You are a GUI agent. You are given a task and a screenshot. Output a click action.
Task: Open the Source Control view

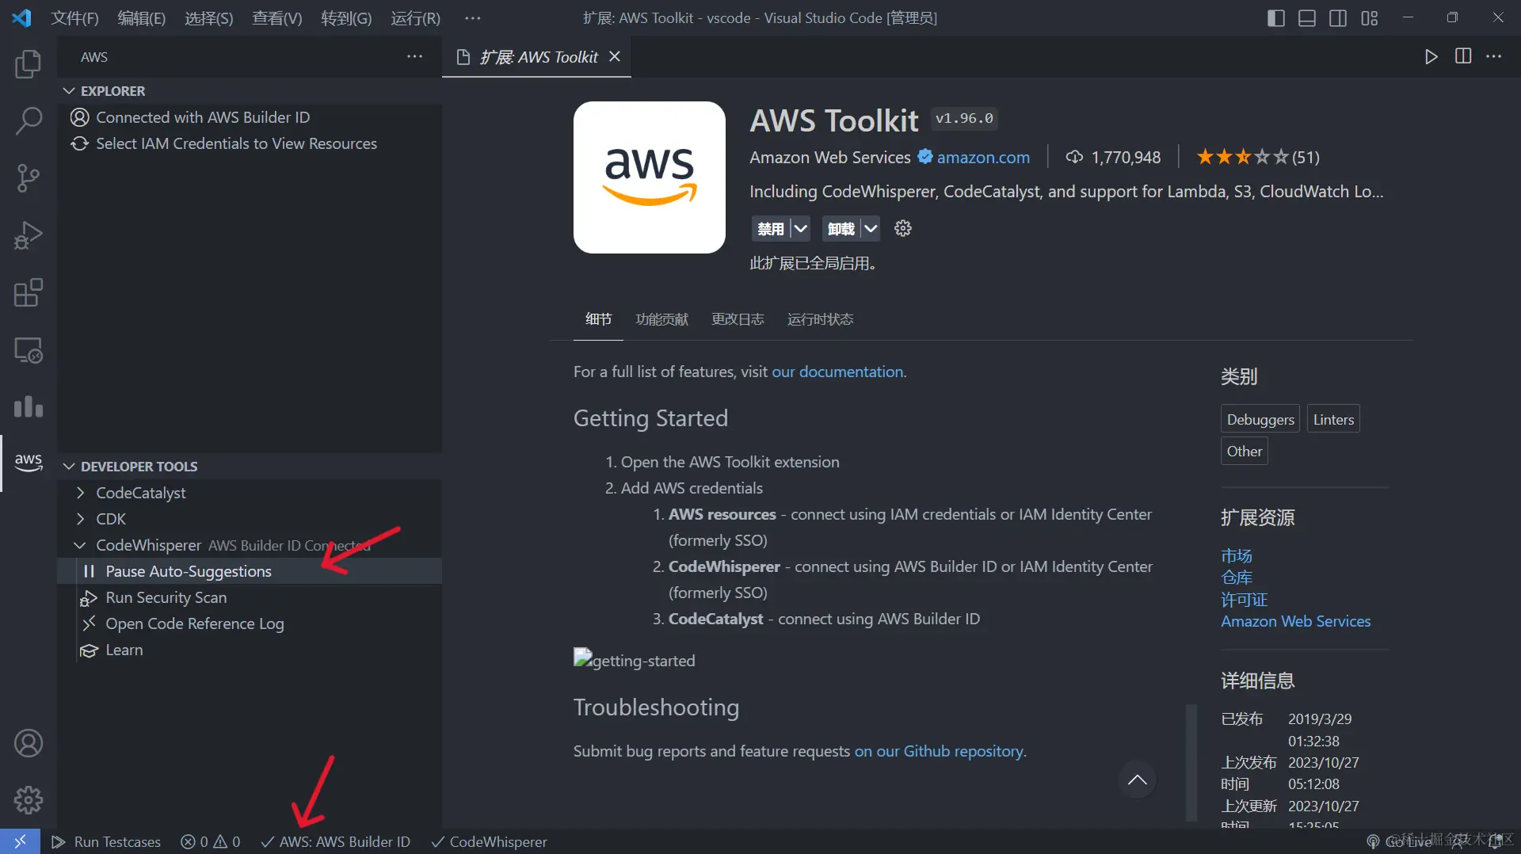(x=29, y=178)
